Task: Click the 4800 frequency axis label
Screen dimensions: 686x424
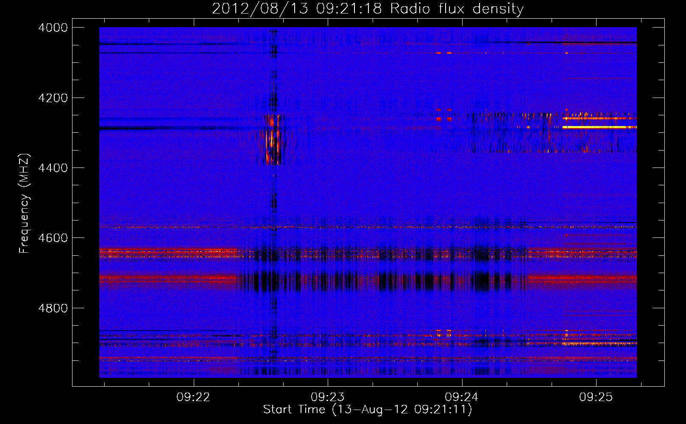Action: pyautogui.click(x=53, y=308)
